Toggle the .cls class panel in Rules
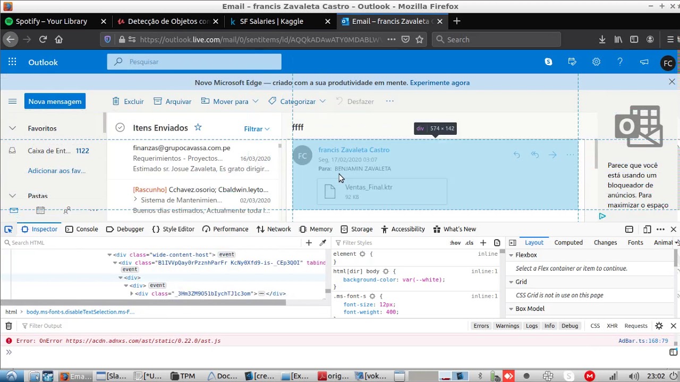680x382 pixels. [x=469, y=242]
